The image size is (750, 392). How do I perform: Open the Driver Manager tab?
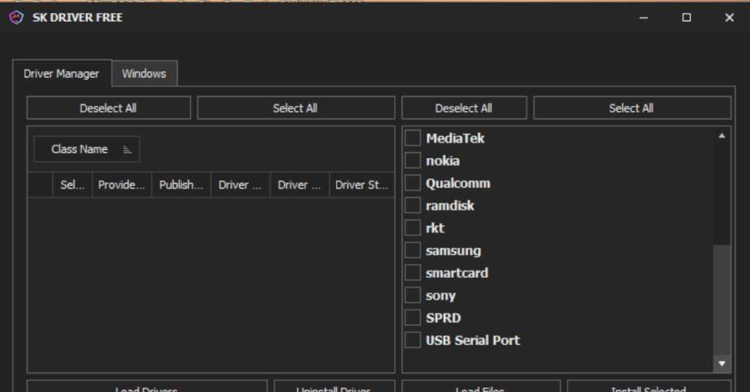pos(62,74)
